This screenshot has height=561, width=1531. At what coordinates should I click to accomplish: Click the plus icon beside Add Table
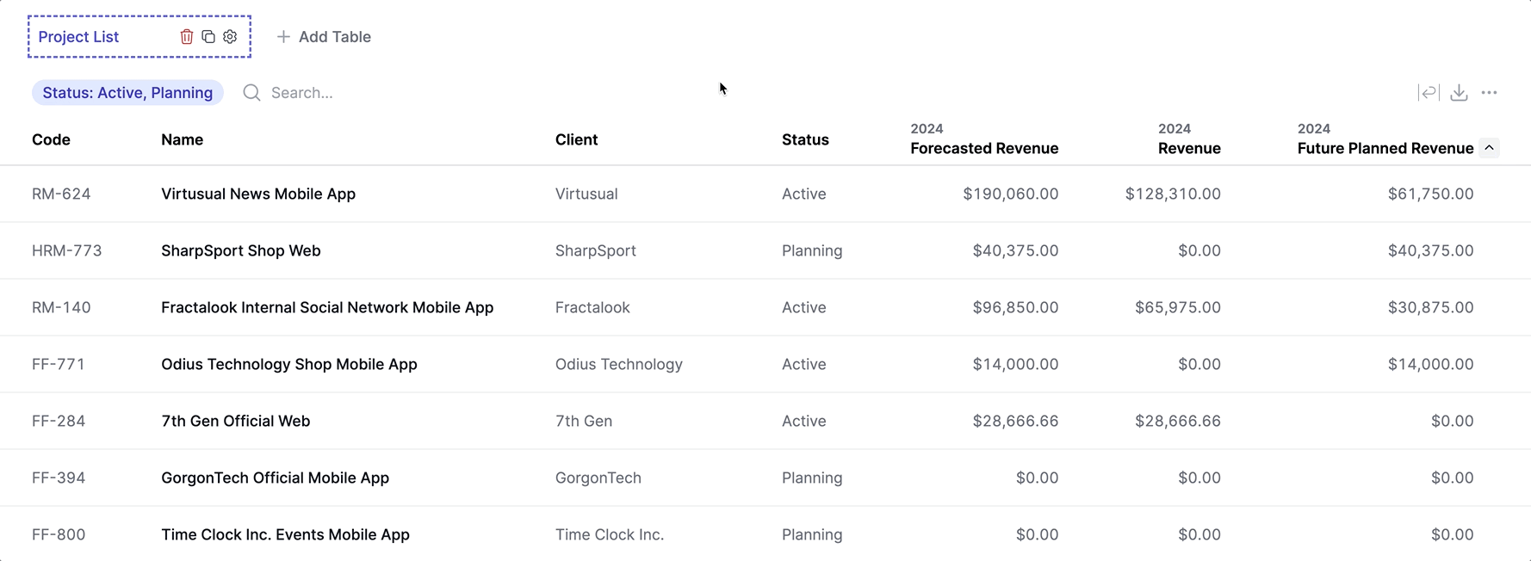tap(283, 37)
